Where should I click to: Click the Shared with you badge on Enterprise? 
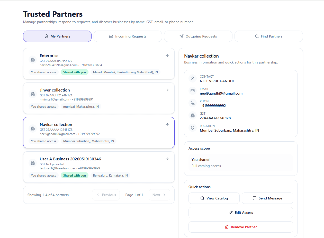[x=75, y=72]
